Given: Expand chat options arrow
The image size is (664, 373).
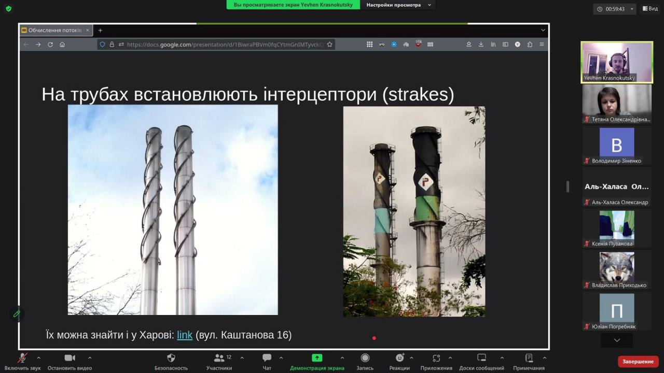Looking at the screenshot, I should pyautogui.click(x=281, y=357).
